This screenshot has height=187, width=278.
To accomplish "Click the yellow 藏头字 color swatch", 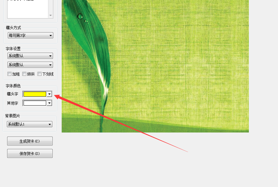I will coord(35,94).
